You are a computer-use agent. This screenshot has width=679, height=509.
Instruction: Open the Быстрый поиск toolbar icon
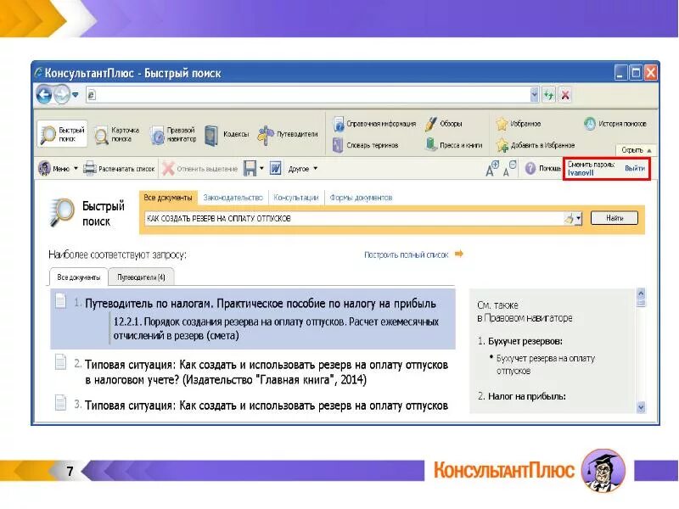click(x=62, y=134)
